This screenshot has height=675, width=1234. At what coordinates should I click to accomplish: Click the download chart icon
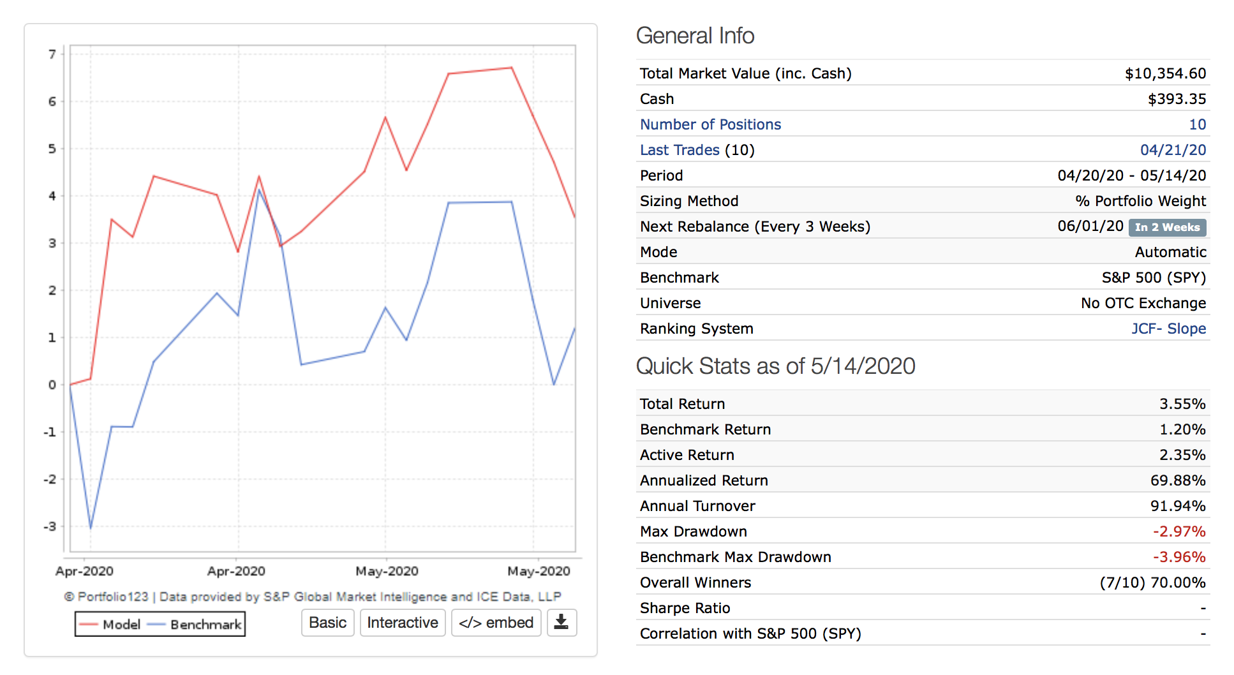point(561,623)
